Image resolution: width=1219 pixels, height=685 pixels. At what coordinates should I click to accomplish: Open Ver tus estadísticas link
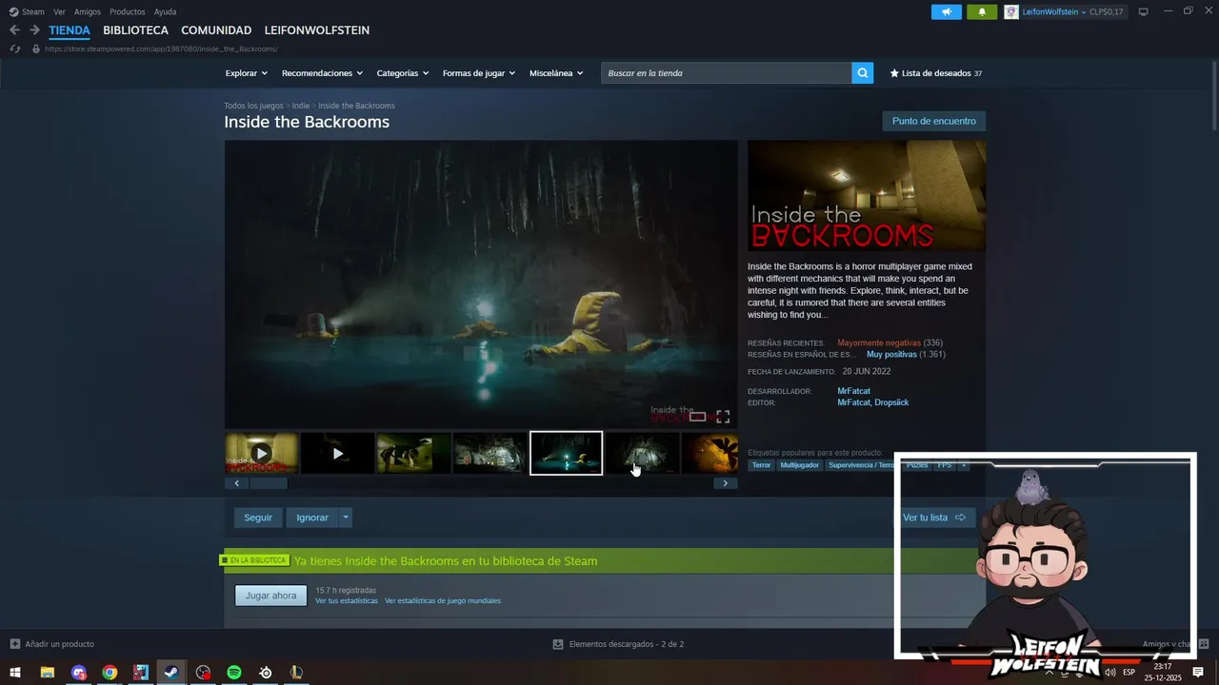[x=347, y=601]
